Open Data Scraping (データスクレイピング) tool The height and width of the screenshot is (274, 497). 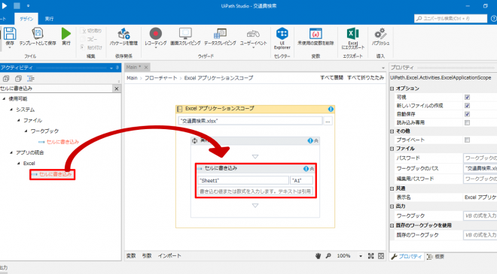pyautogui.click(x=220, y=34)
